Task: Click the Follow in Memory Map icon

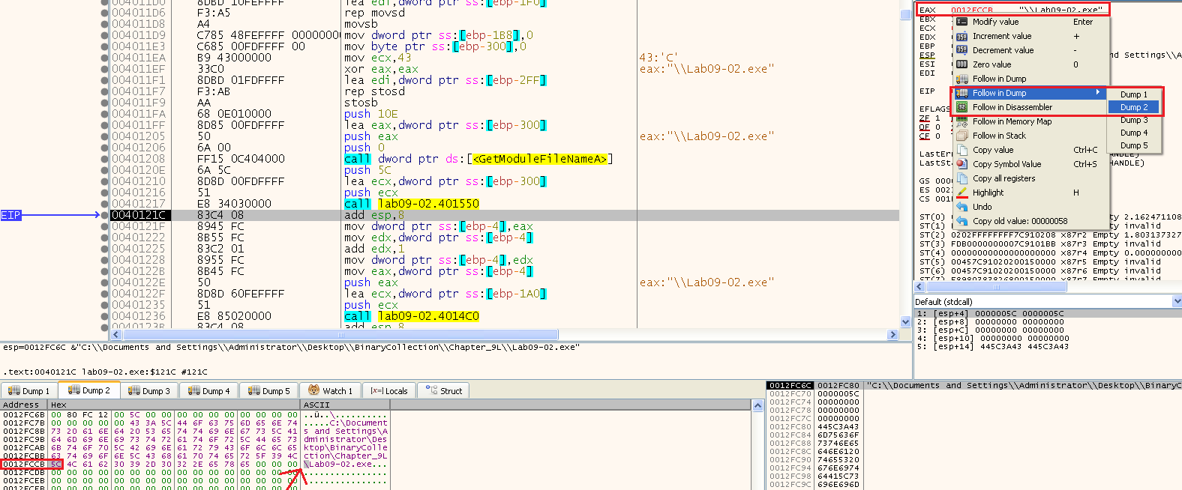Action: pyautogui.click(x=961, y=121)
